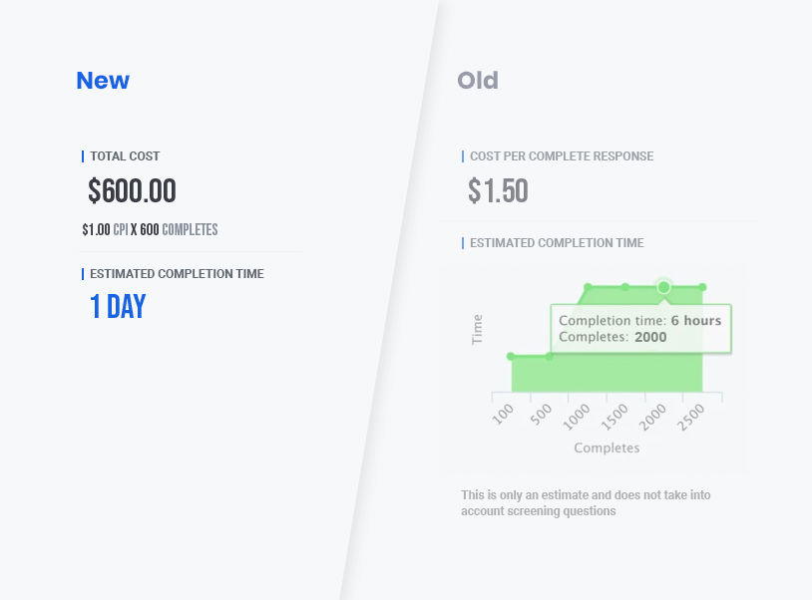Click the chart data point at 1500 completes
This screenshot has width=812, height=600.
coord(625,287)
